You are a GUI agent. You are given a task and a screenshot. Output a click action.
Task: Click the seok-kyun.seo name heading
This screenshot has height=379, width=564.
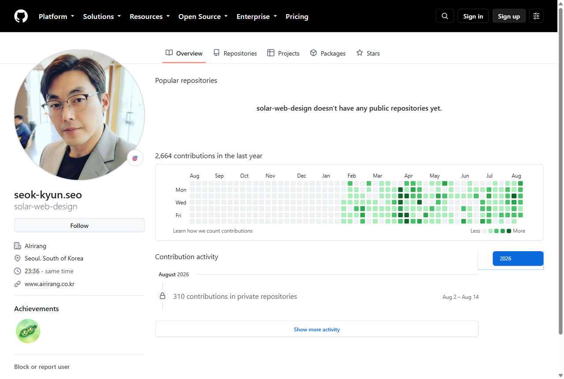tap(48, 195)
